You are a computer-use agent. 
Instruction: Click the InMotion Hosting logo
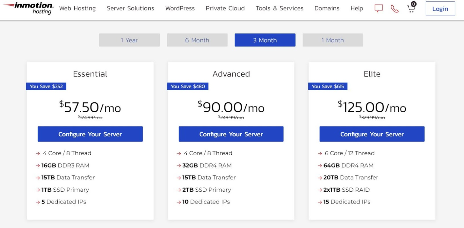pos(28,8)
